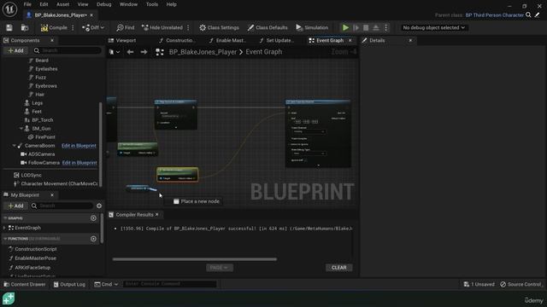Add a new graph with plus icon
Image resolution: width=547 pixels, height=307 pixels.
(93, 218)
